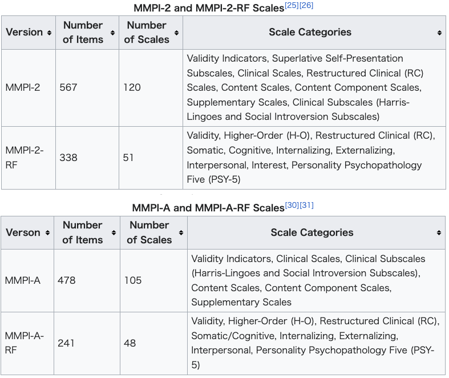Screen dimensions: 449x378
Task: Sort MMPI-2 table by Scale Categories arrows
Action: pos(439,33)
